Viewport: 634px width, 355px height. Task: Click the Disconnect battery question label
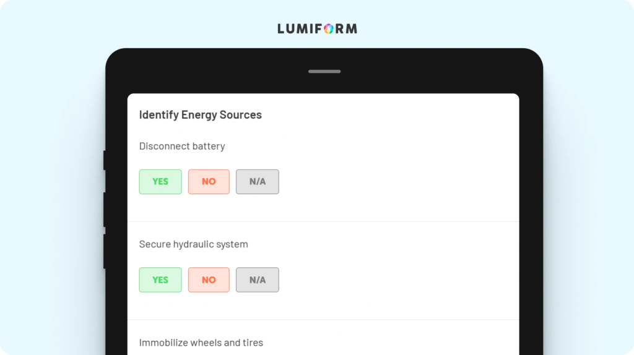coord(182,146)
